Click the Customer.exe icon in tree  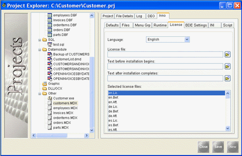tap(50, 98)
